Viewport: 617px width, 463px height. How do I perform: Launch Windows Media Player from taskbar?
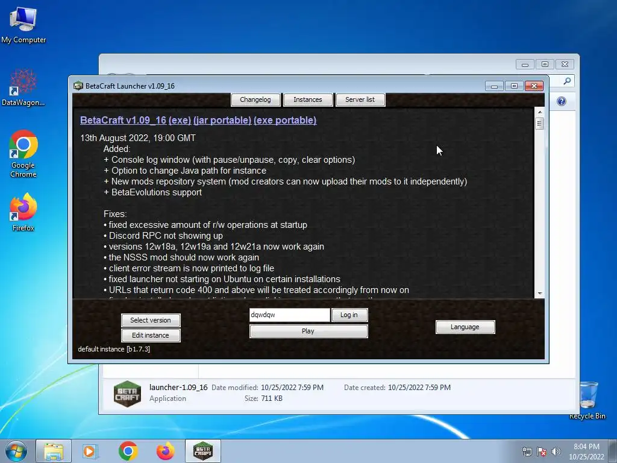(x=90, y=451)
